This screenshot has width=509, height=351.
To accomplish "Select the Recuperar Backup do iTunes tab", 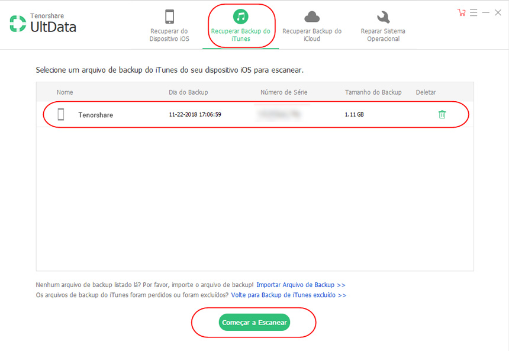I will click(x=240, y=25).
